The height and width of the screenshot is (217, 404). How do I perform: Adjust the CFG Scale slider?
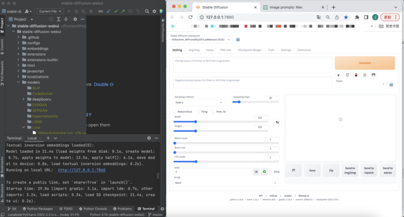coord(226,162)
